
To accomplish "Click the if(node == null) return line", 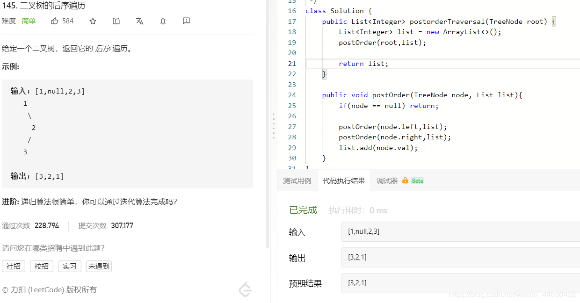I will point(389,106).
